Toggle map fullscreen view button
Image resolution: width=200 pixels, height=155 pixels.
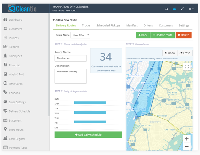[x=186, y=66]
